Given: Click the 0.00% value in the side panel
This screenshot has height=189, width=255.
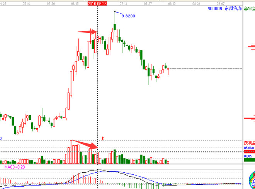Looking at the screenshot, I should pyautogui.click(x=248, y=156).
